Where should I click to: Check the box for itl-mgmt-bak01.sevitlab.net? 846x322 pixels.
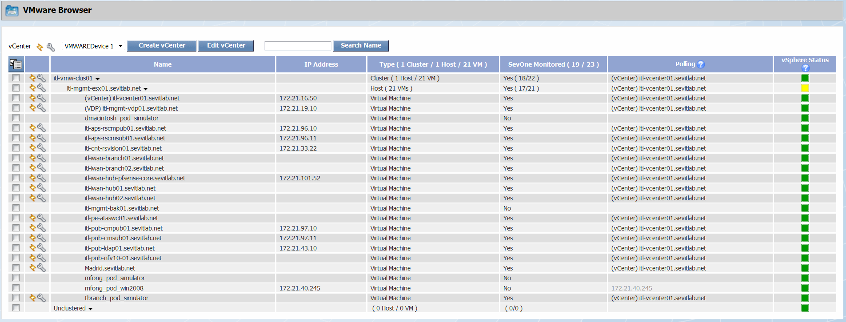(16, 208)
